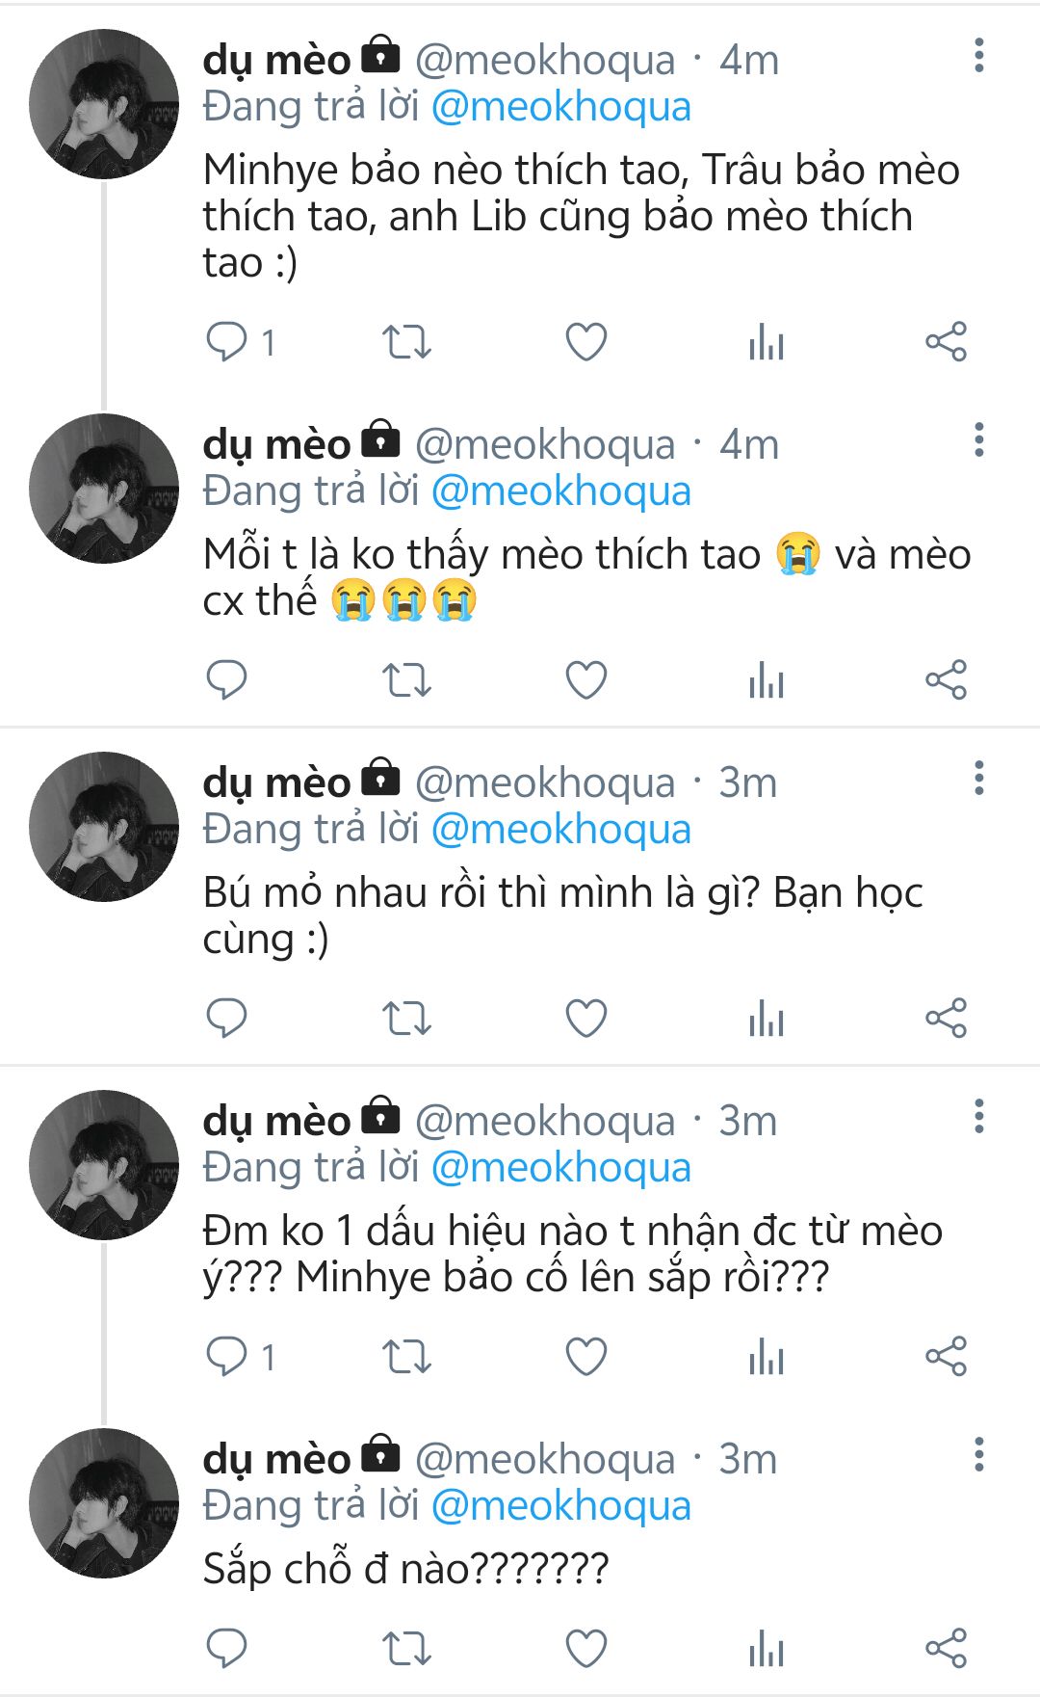Open more options menu on "Sắp chỗ đ nào" tweet

pyautogui.click(x=978, y=1455)
